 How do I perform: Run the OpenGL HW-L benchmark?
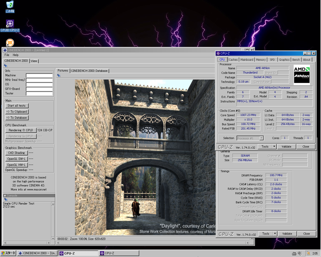point(16,165)
